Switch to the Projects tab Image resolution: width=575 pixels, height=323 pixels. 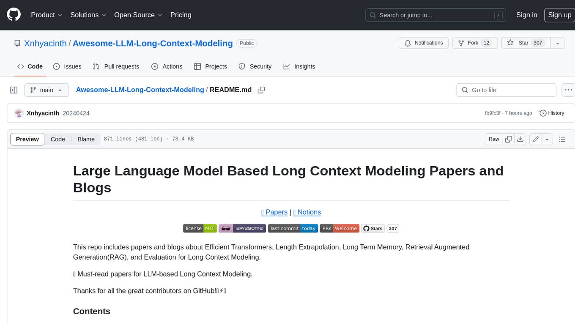210,66
